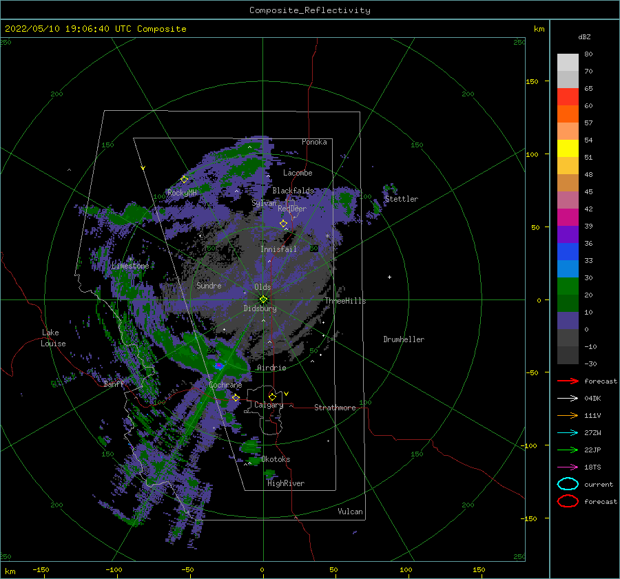Click the red forecast ellipse symbol
The height and width of the screenshot is (579, 620).
568,501
